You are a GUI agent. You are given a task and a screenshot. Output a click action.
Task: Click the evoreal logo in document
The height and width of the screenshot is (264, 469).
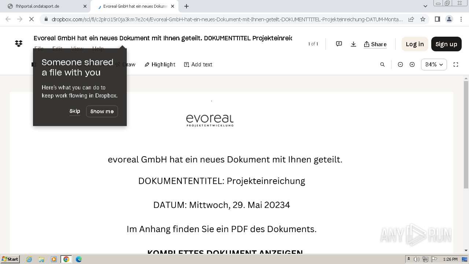tap(210, 121)
